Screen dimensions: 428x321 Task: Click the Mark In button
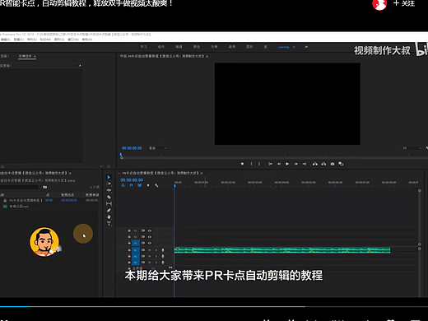(x=251, y=164)
